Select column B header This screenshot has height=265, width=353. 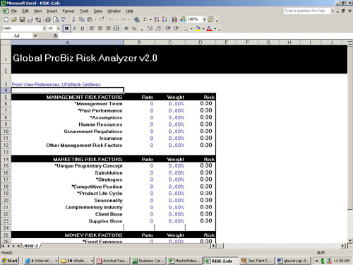click(x=139, y=42)
